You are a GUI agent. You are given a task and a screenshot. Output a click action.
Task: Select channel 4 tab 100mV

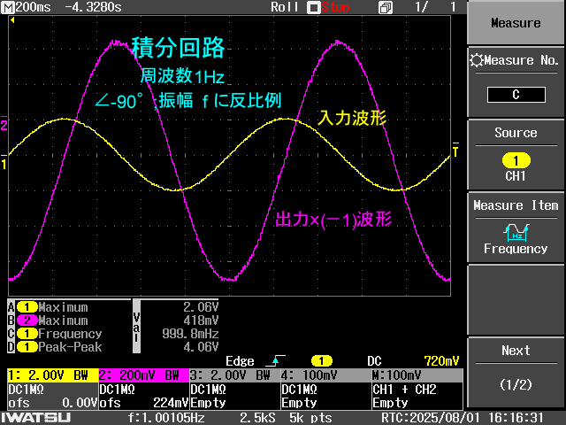click(326, 375)
